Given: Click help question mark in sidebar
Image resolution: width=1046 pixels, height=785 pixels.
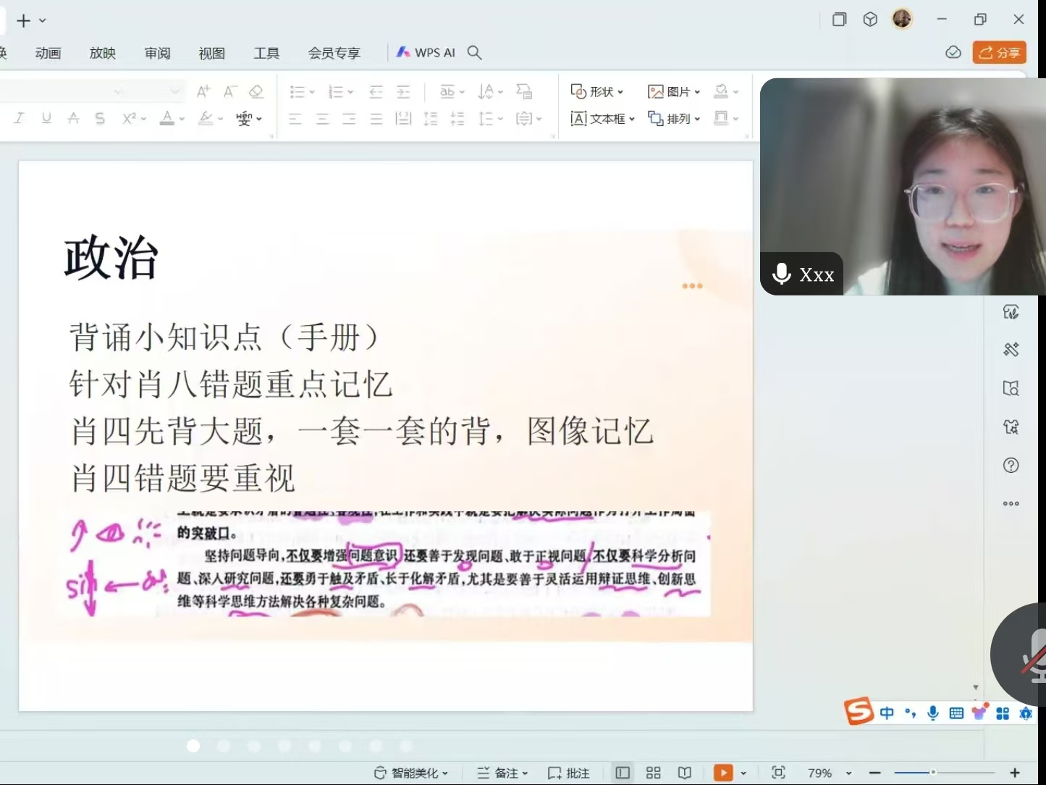Looking at the screenshot, I should pos(1011,465).
